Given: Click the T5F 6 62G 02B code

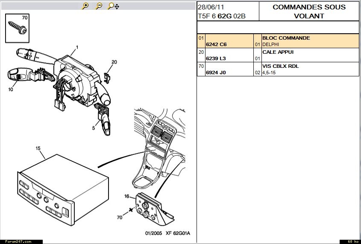Looking at the screenshot, I should click(222, 16).
